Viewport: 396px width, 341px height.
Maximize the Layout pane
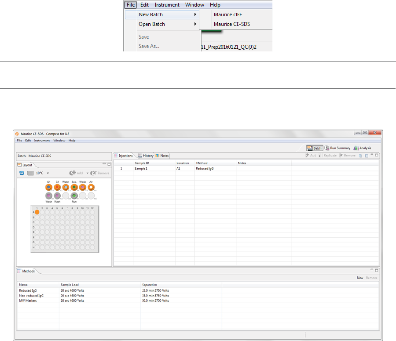[109, 164]
